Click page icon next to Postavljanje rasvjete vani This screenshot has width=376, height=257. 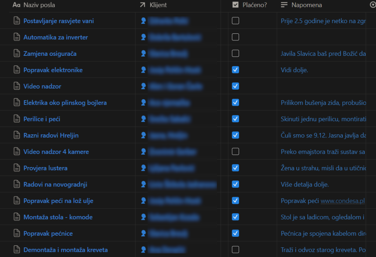coord(17,21)
